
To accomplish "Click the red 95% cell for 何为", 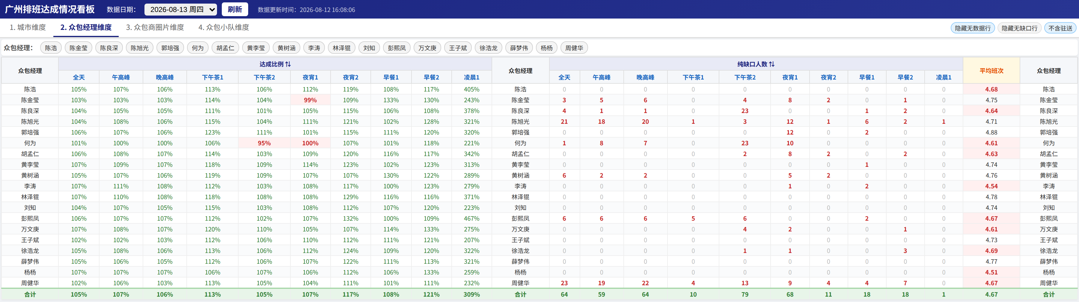I will (264, 143).
